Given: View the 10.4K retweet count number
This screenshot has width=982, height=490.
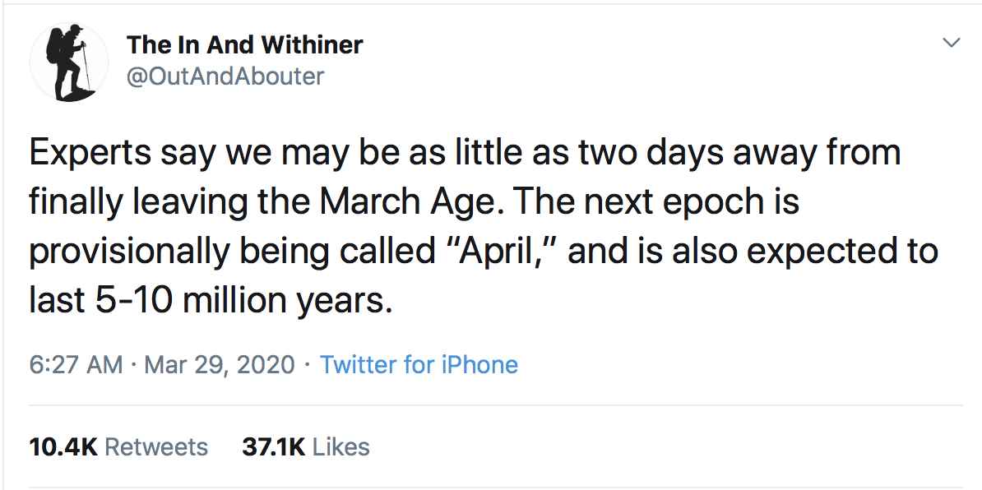Looking at the screenshot, I should click(x=63, y=446).
